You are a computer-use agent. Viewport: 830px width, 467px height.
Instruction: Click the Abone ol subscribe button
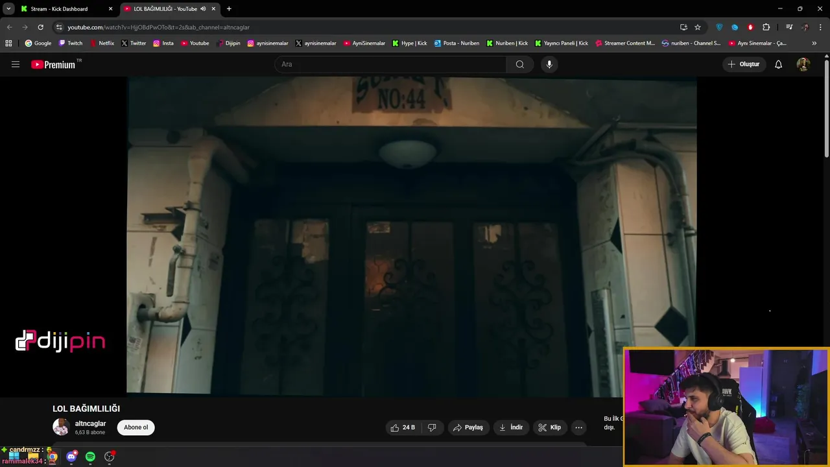point(136,427)
